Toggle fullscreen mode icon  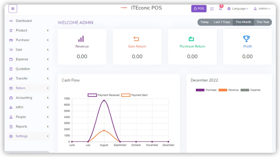tap(212, 9)
